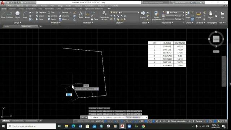Image resolution: width=231 pixels, height=130 pixels.
Task: Toggle polar tracking in status bar
Action: point(122,121)
